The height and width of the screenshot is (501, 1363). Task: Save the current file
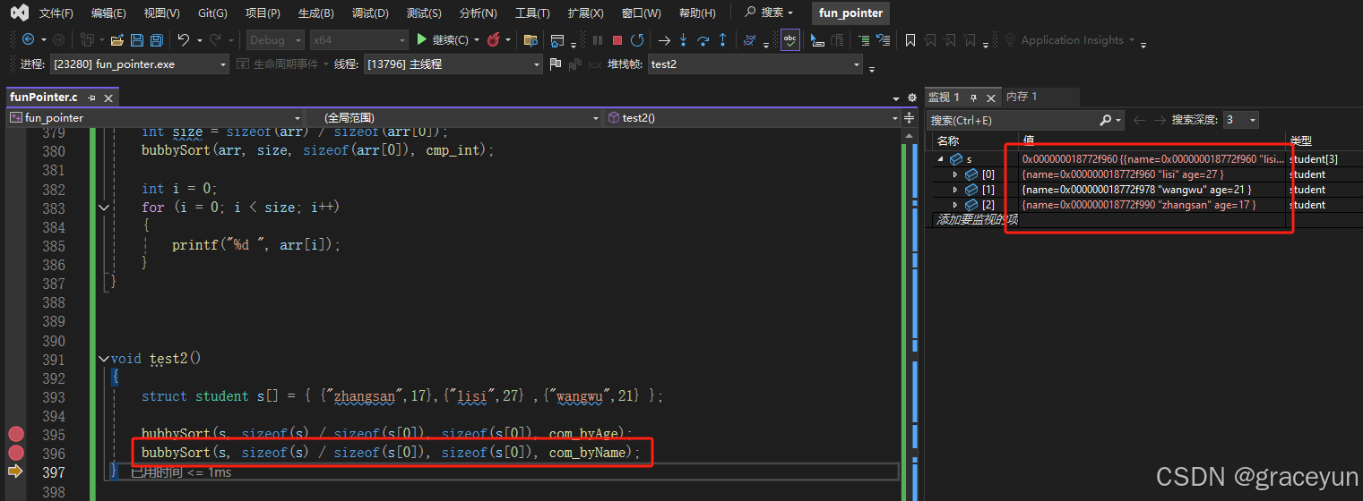pyautogui.click(x=137, y=39)
